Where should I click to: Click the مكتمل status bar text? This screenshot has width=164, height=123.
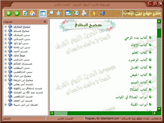(x=7, y=118)
